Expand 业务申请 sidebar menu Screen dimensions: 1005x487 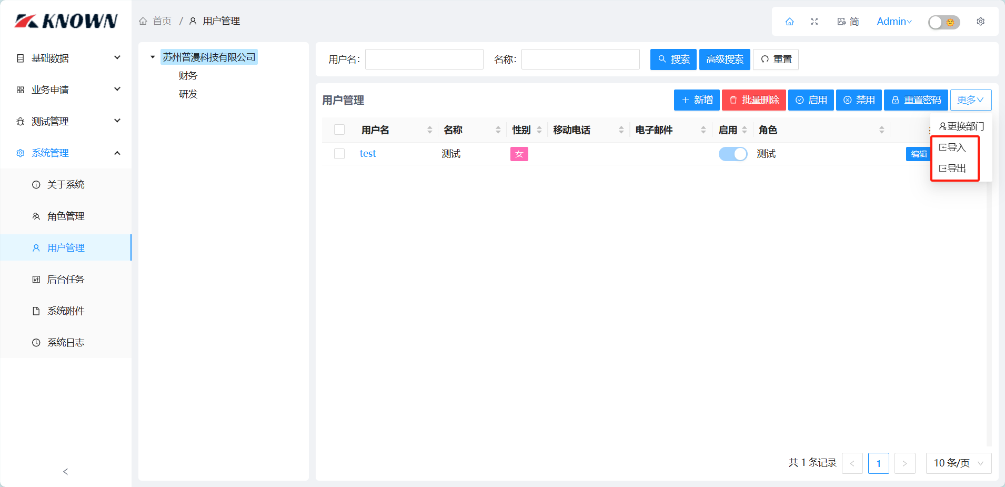click(117, 89)
